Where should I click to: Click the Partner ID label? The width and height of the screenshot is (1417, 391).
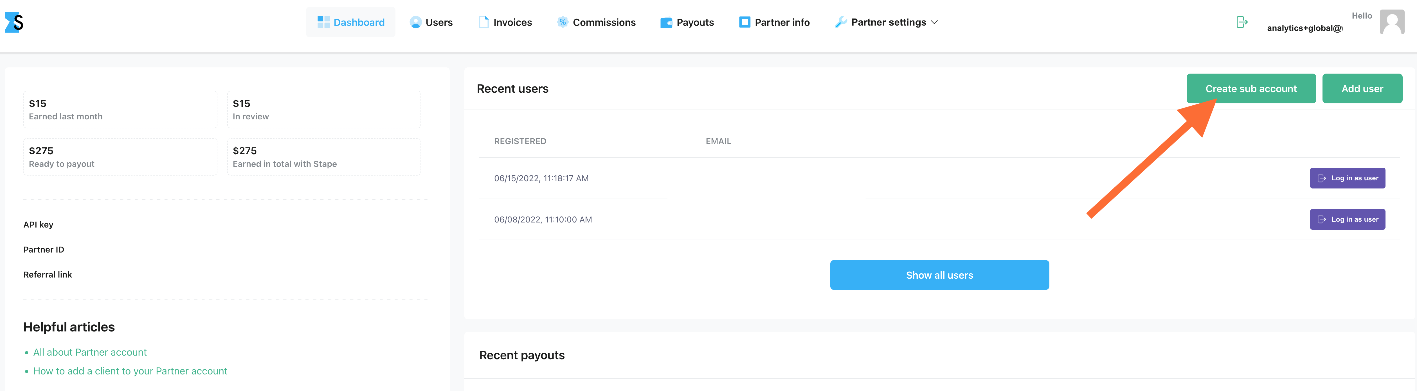44,249
